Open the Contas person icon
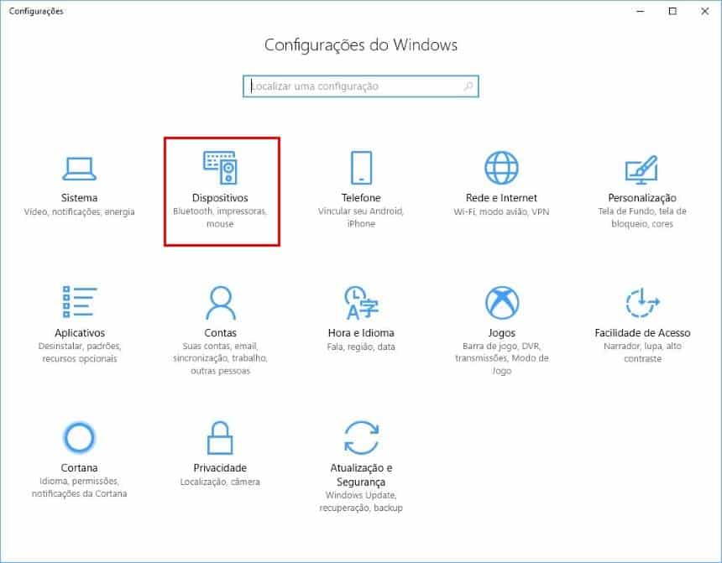Viewport: 722px width, 563px height. click(x=220, y=302)
